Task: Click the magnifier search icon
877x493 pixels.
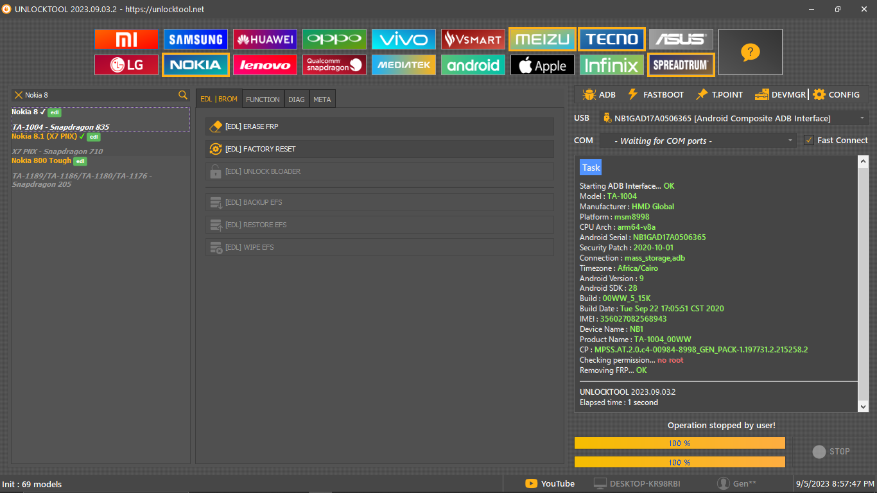Action: [183, 95]
